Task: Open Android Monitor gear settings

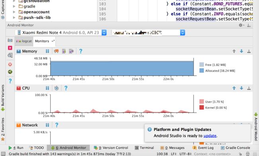Action: coord(241,25)
